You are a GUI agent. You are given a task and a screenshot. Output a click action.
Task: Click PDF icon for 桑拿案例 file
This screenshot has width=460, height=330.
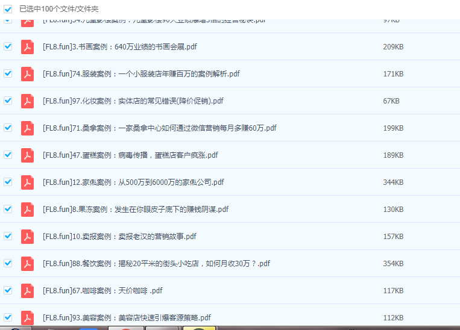coord(27,128)
